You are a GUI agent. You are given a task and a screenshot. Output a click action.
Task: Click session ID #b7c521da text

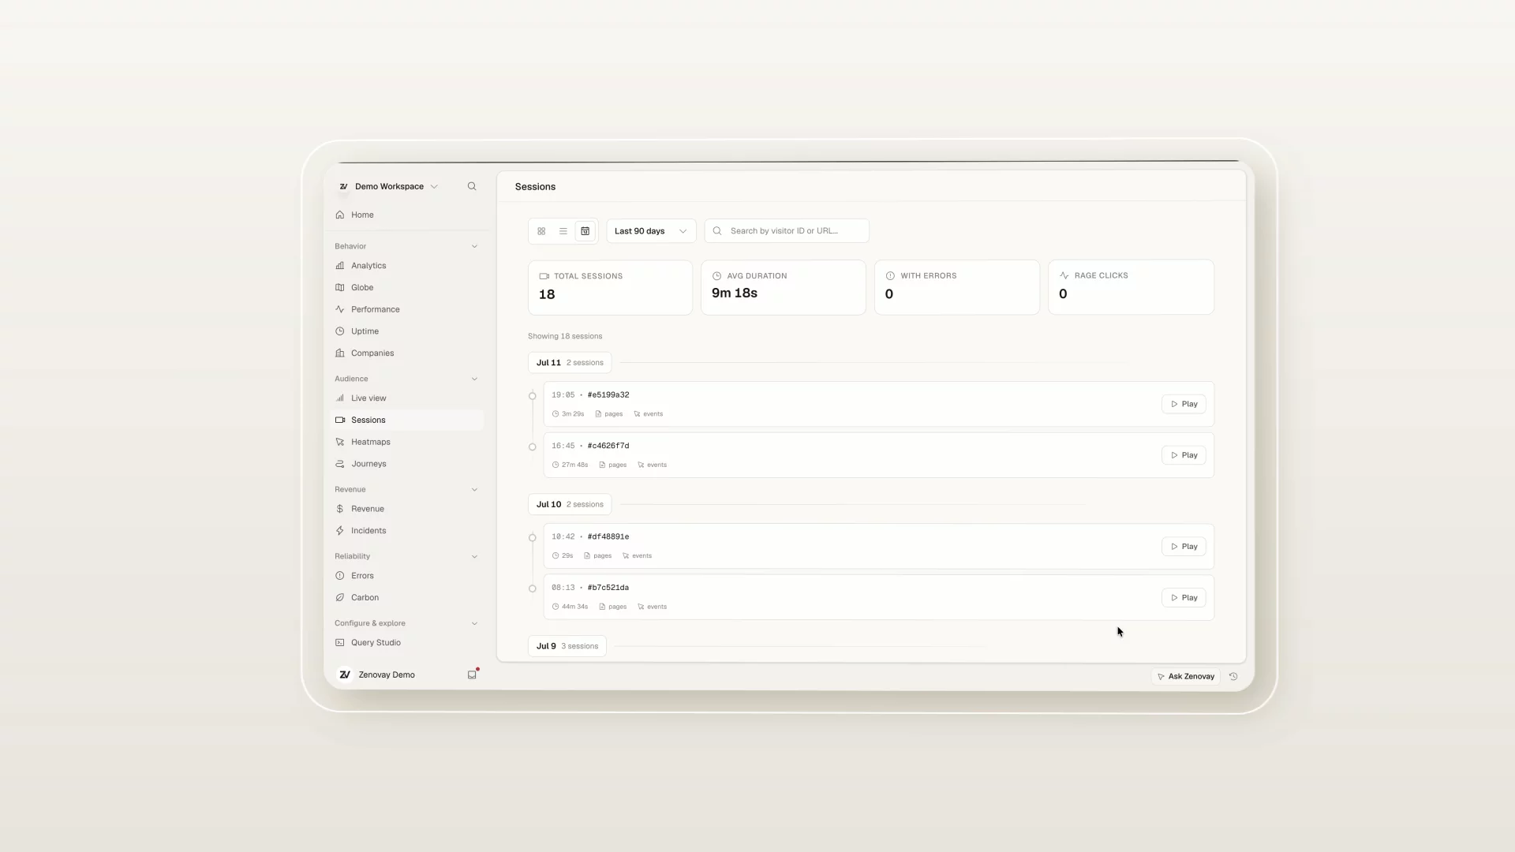pyautogui.click(x=608, y=588)
